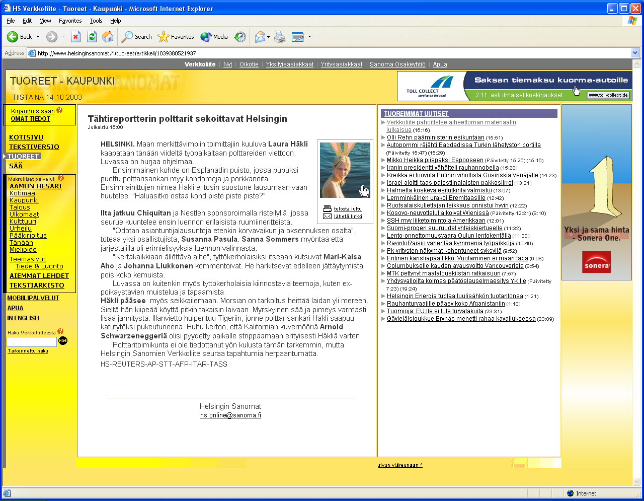Viewport: 644px width, 501px height.
Task: Open the Oikotie tab in top navigation
Action: 249,64
